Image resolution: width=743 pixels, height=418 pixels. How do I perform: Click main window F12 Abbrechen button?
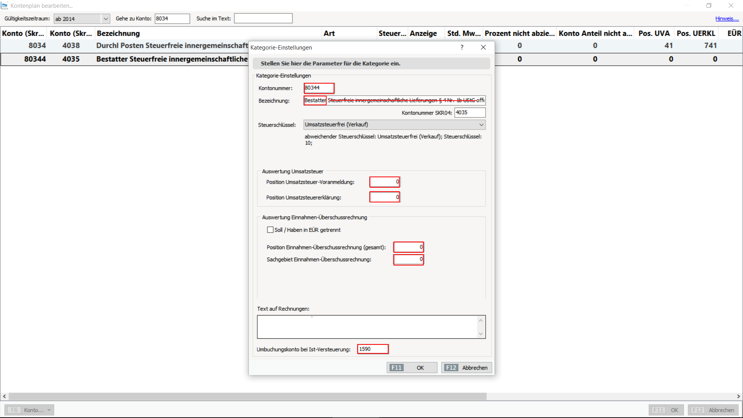[x=713, y=410]
